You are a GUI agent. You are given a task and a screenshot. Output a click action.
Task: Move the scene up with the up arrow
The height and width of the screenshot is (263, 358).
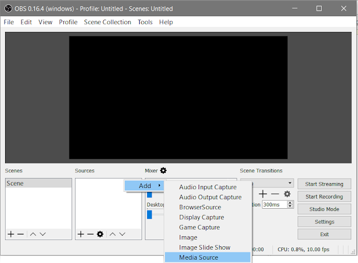point(33,234)
